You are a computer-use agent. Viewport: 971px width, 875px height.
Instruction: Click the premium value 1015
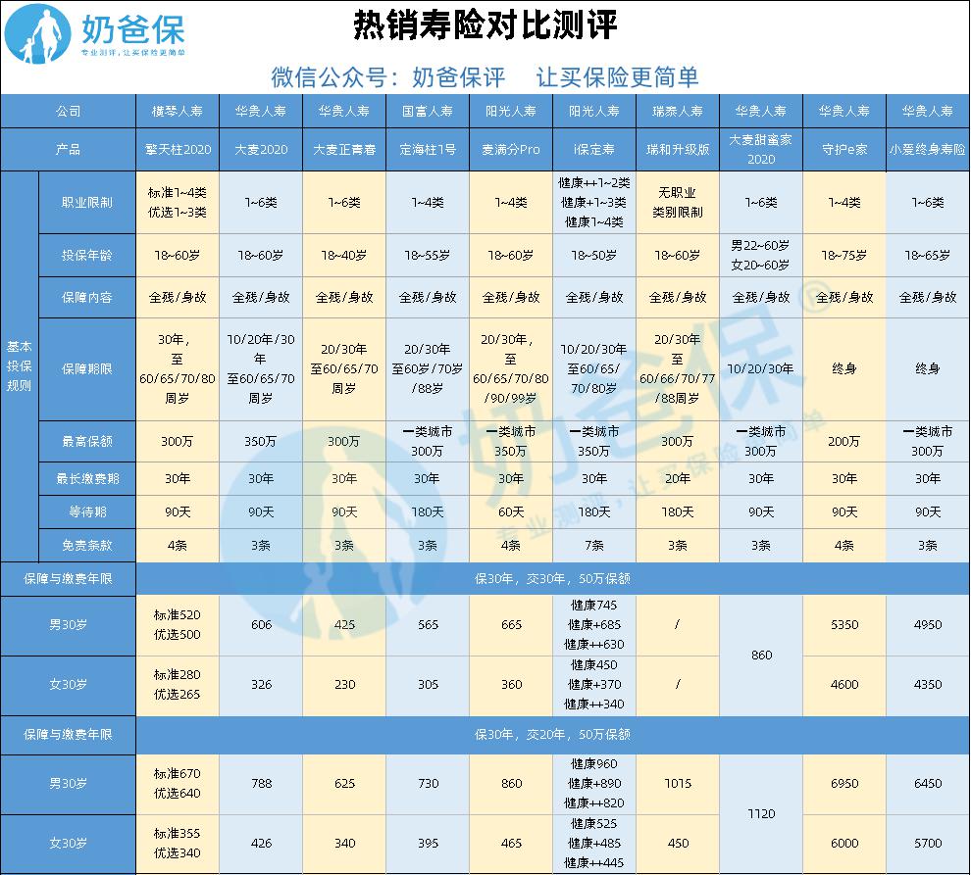678,784
